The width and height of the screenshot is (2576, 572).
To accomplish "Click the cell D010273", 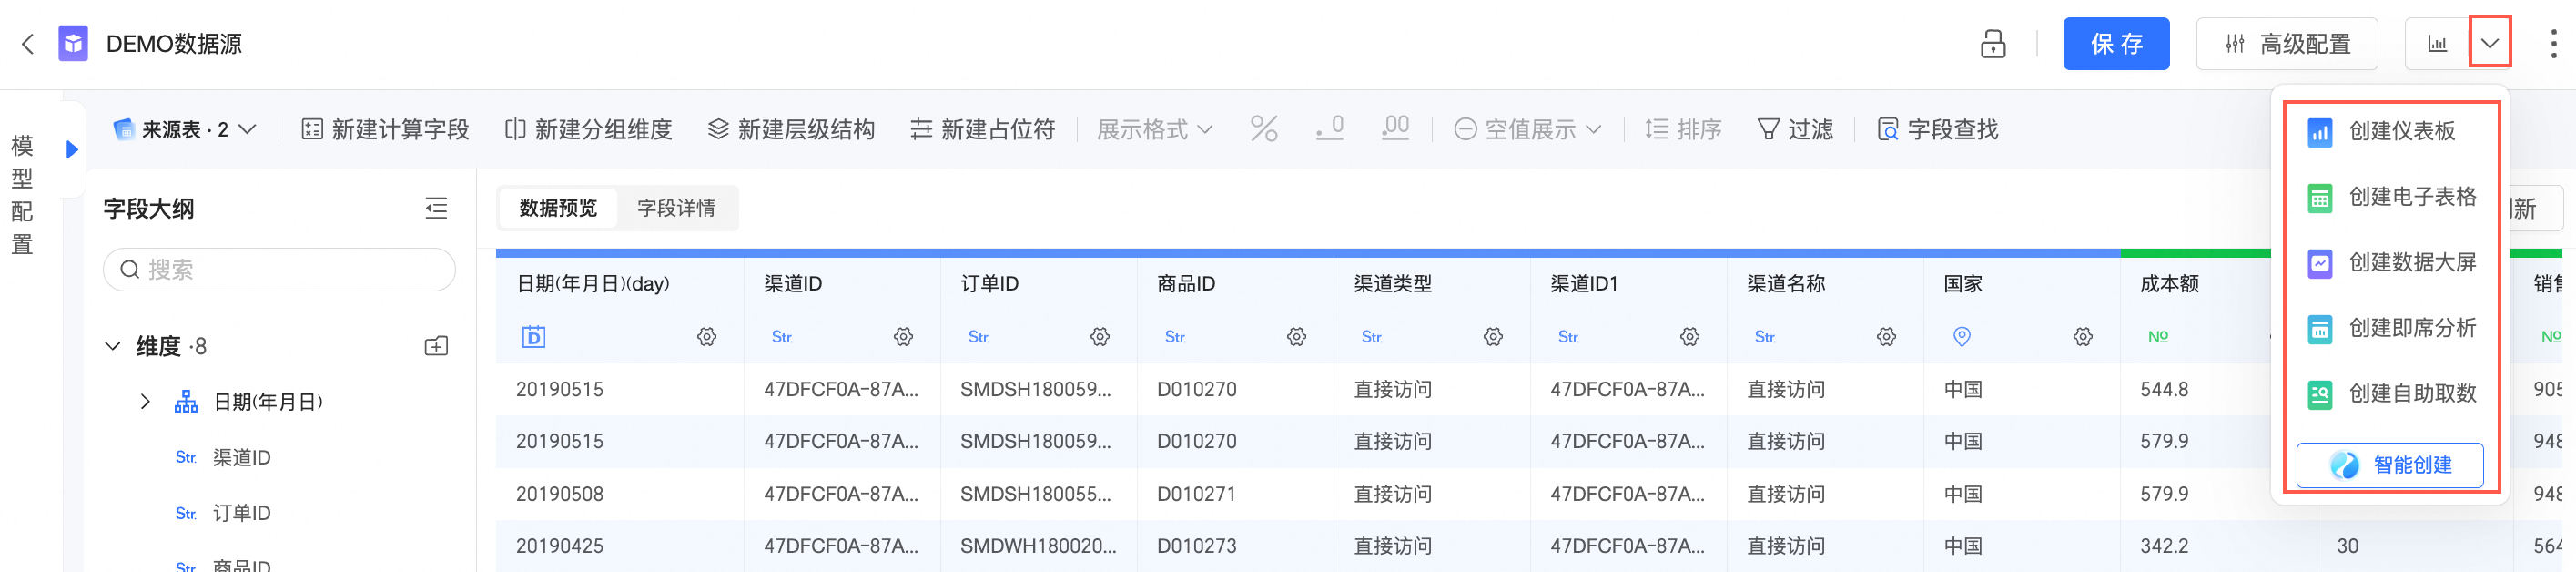I will click(x=1197, y=547).
